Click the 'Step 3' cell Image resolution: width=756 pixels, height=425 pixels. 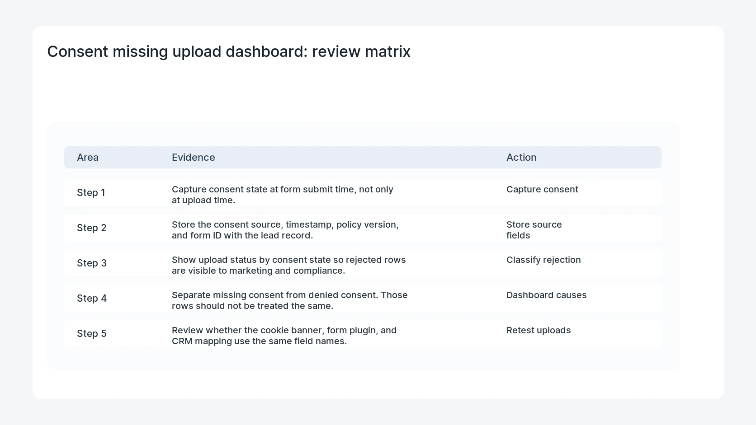(92, 263)
